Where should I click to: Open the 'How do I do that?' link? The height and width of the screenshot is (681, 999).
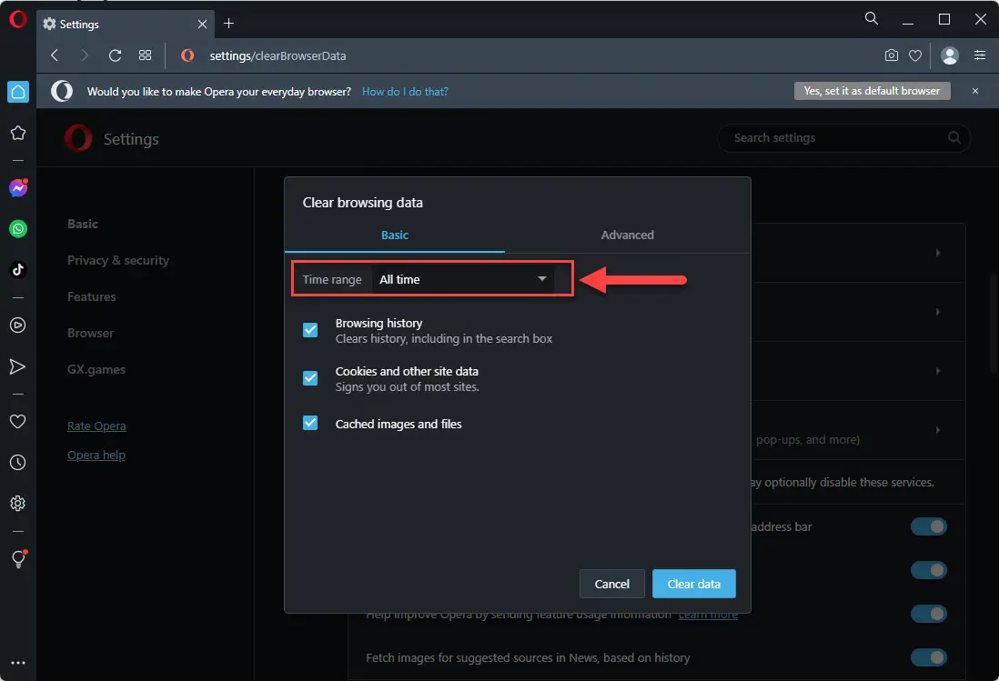coord(405,92)
